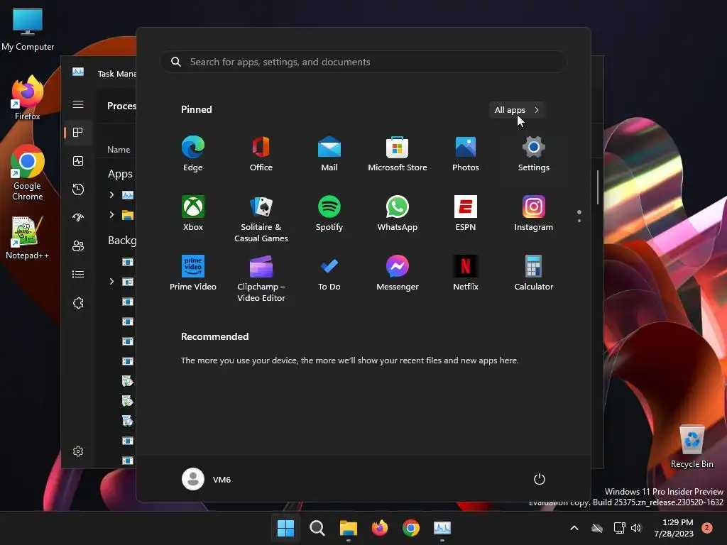This screenshot has height=545, width=727.
Task: Select the Google Chrome desktop shortcut
Action: point(28,172)
